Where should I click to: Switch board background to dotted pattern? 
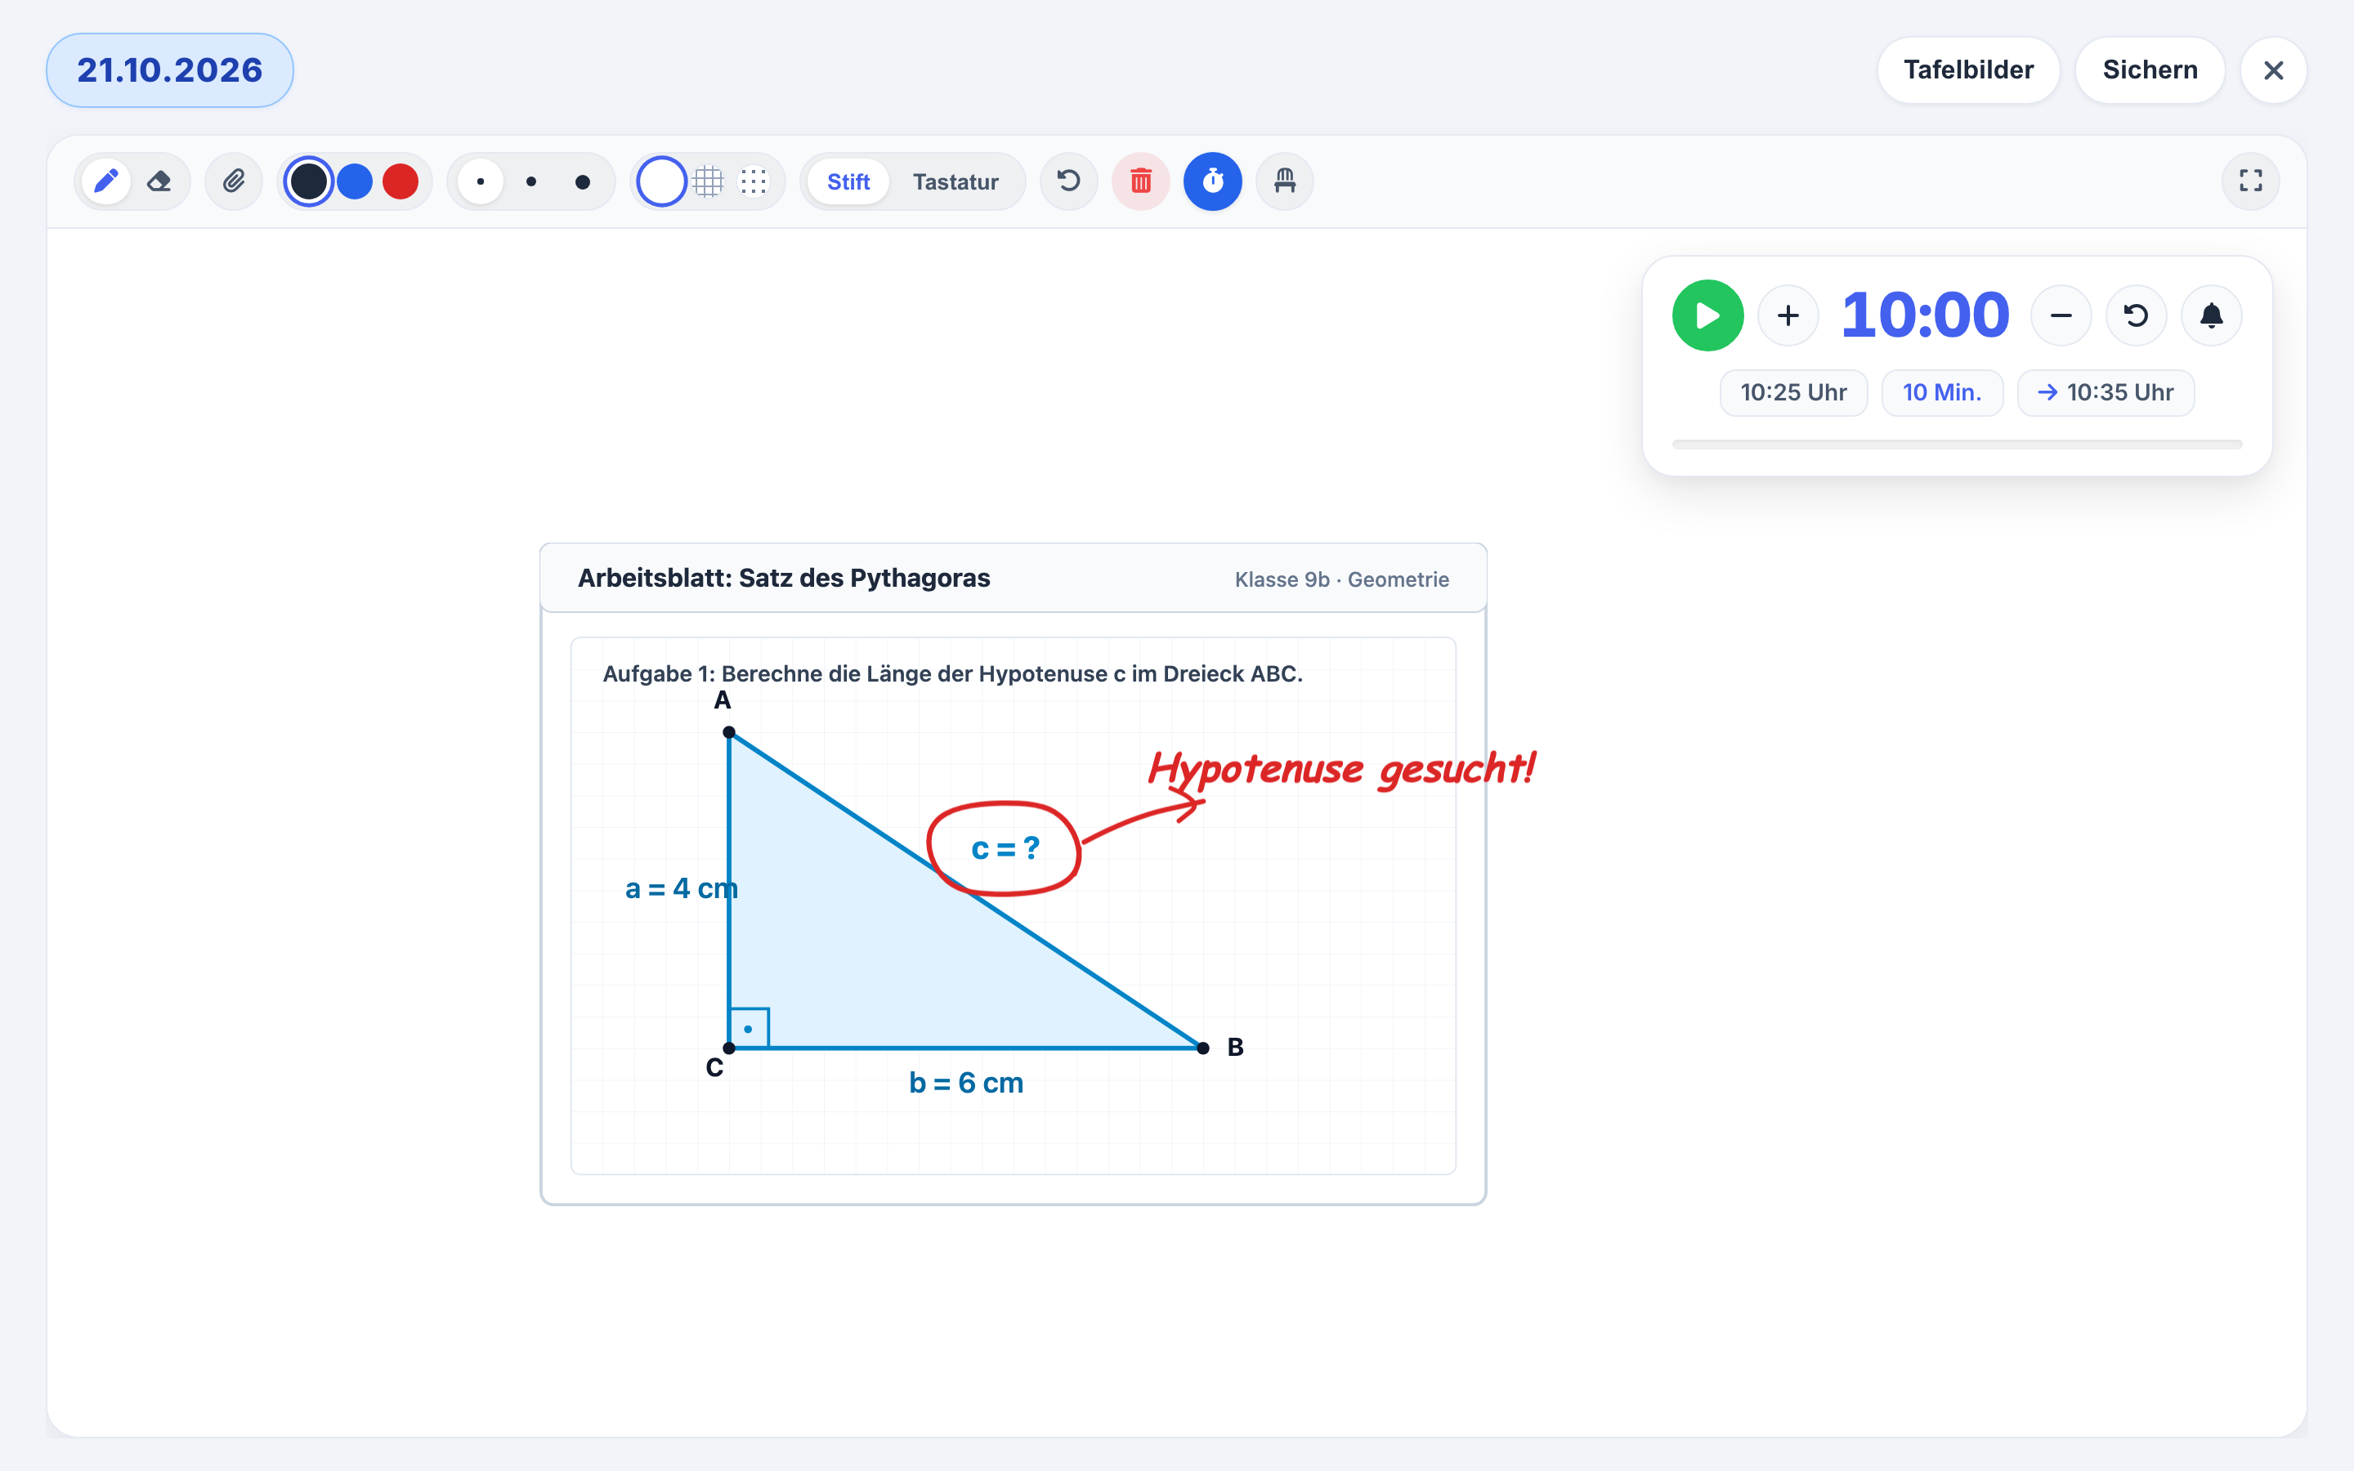[754, 181]
